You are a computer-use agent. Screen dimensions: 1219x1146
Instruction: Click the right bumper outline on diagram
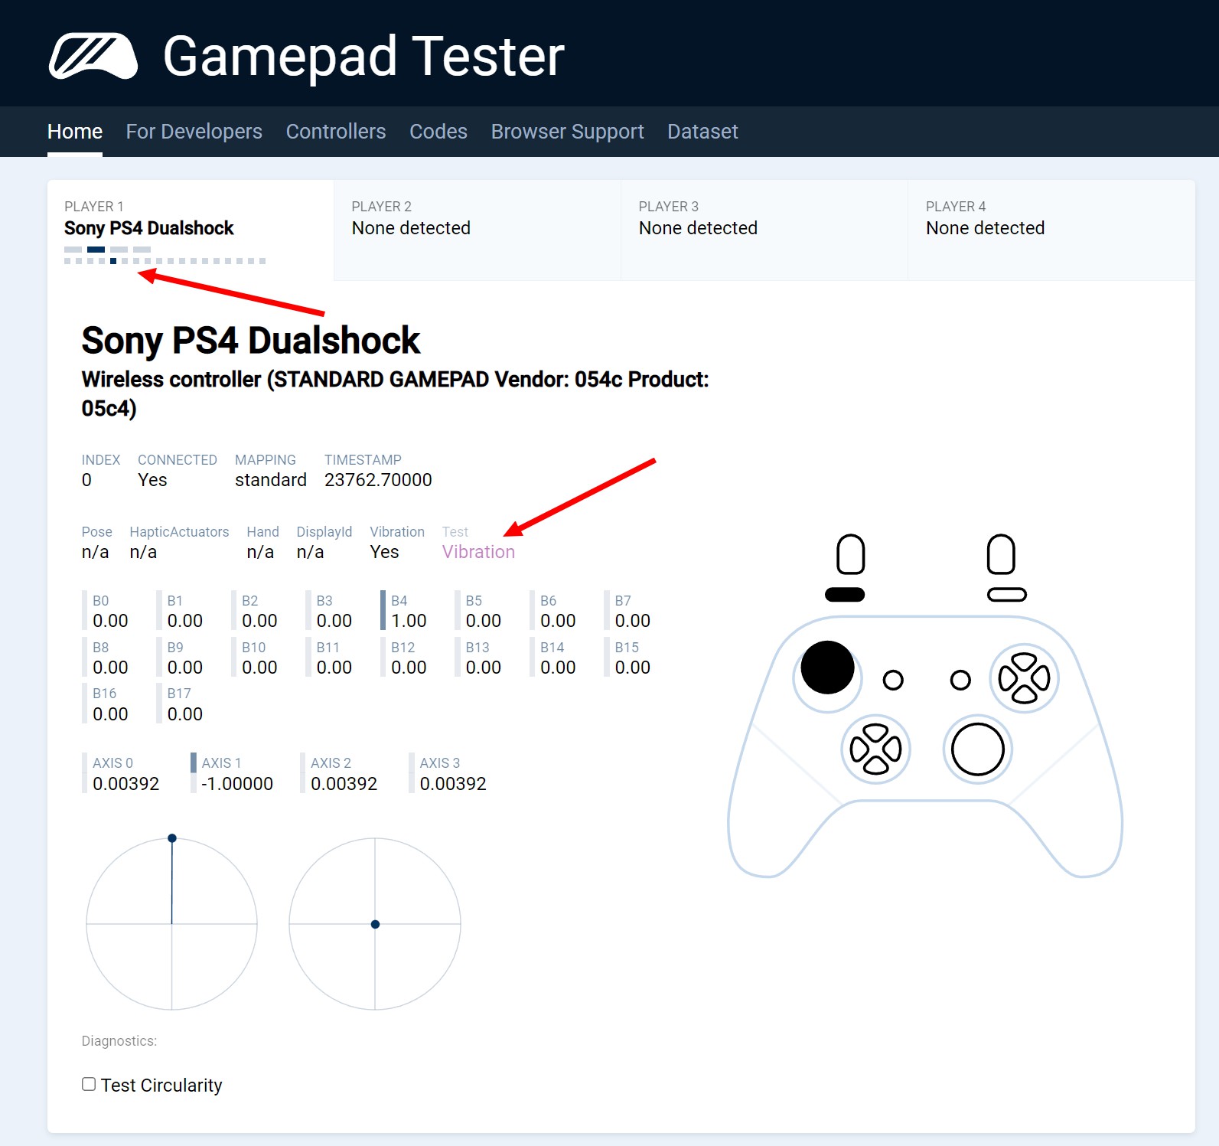click(x=1007, y=595)
